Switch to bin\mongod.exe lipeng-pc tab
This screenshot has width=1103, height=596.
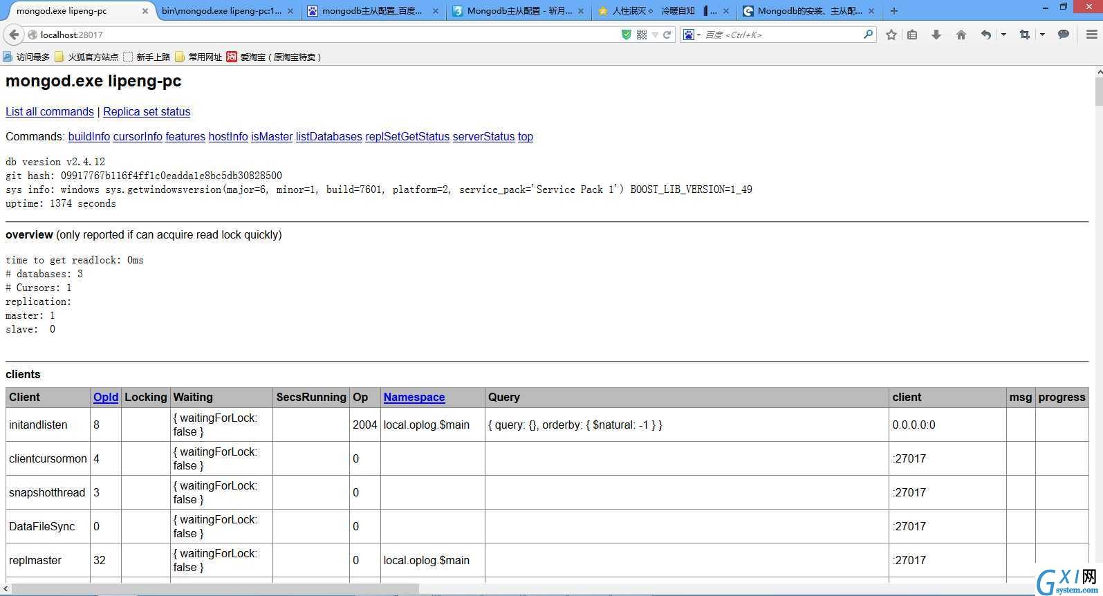coord(221,11)
